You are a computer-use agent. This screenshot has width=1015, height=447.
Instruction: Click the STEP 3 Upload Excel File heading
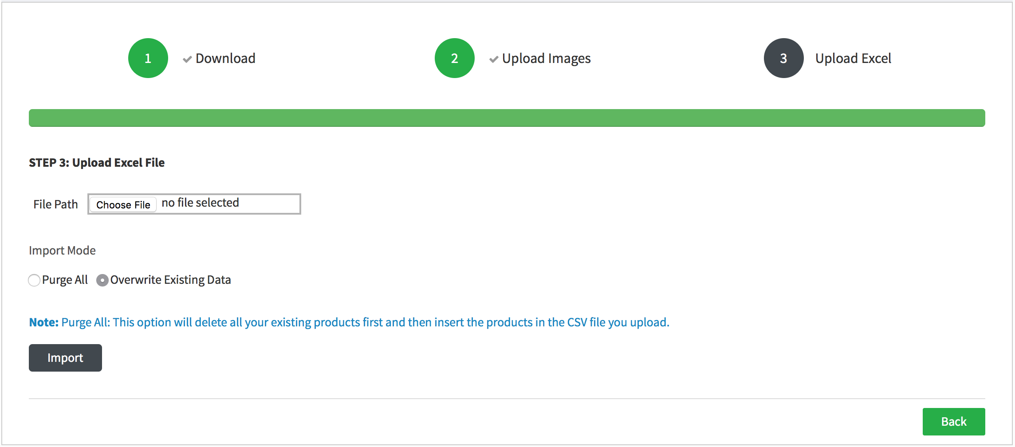97,163
